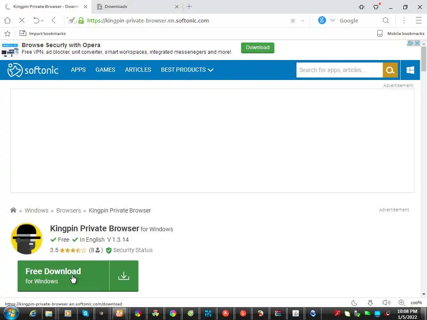Image resolution: width=427 pixels, height=320 pixels.
Task: Click the rocket speed mode icon
Action: (72, 20)
